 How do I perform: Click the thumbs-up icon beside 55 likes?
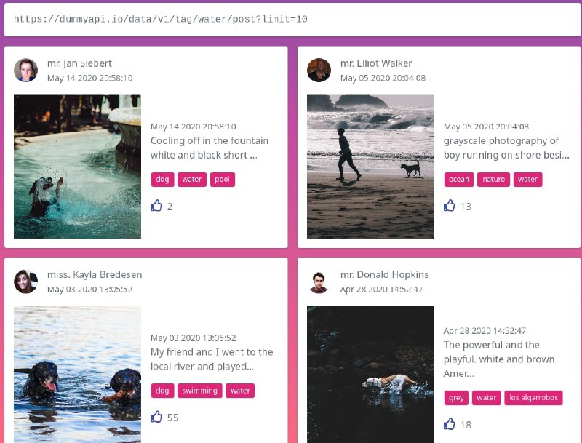point(156,417)
